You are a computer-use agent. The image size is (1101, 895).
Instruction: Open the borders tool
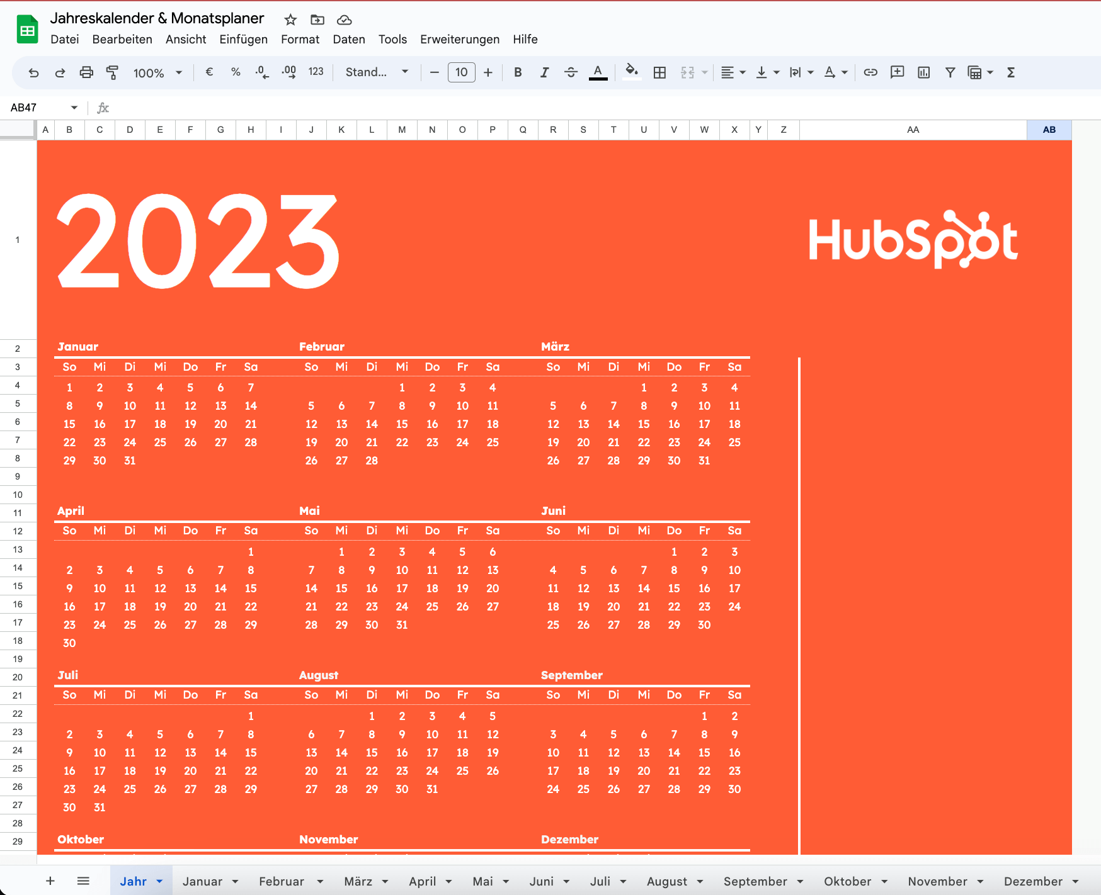tap(659, 72)
